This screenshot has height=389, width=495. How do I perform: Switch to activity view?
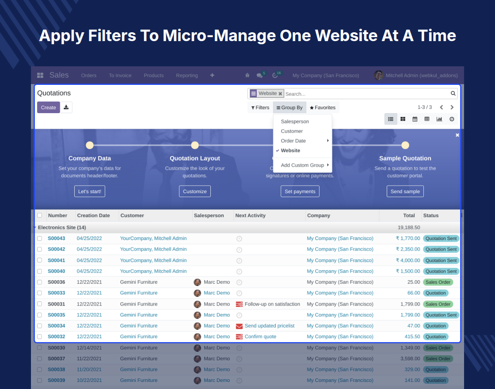pyautogui.click(x=452, y=119)
